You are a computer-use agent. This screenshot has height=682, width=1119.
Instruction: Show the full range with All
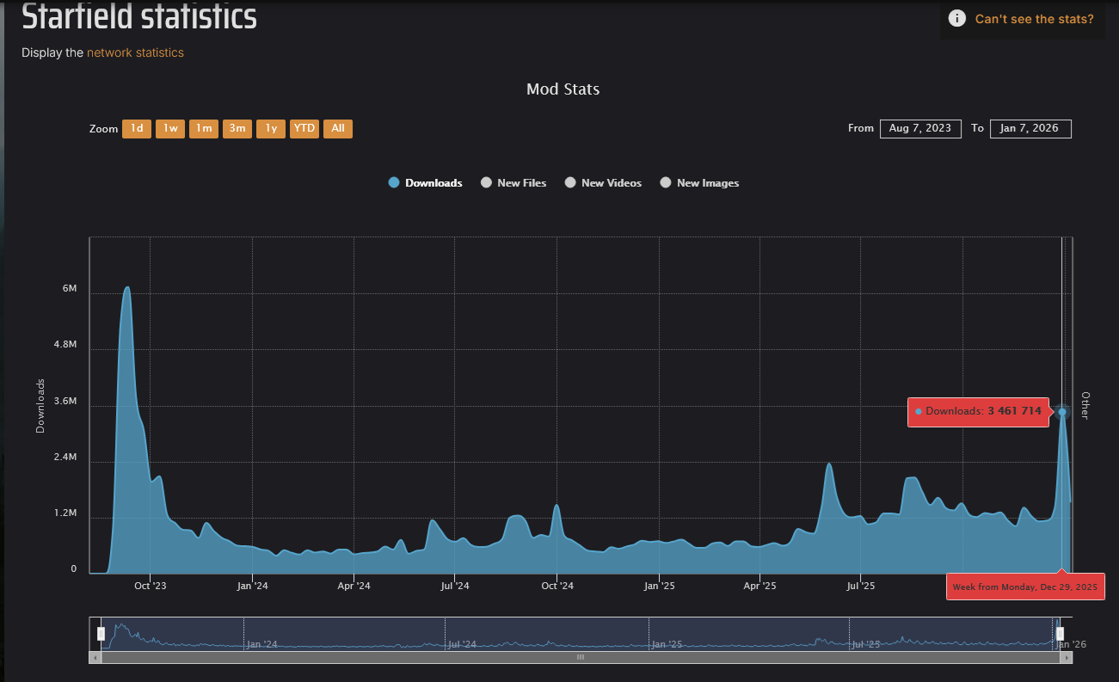(x=338, y=129)
